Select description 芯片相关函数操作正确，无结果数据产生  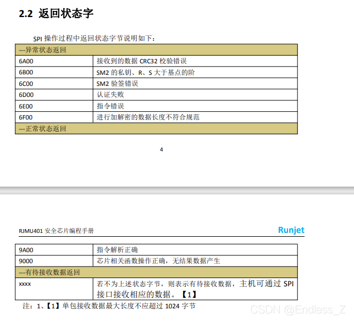pyautogui.click(x=158, y=261)
